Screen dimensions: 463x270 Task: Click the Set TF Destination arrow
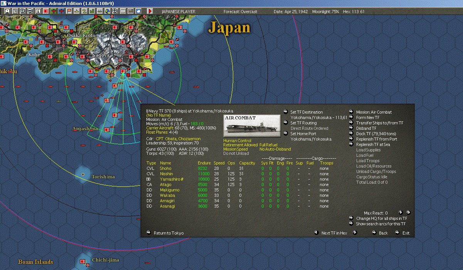pyautogui.click(x=286, y=112)
